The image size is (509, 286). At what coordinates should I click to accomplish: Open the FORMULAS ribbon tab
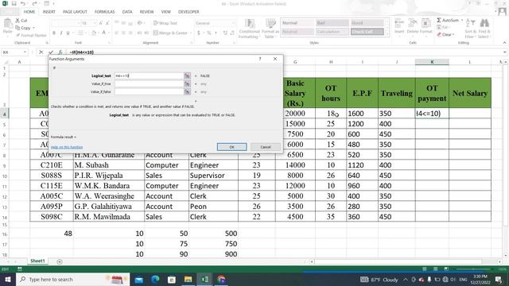[x=104, y=12]
